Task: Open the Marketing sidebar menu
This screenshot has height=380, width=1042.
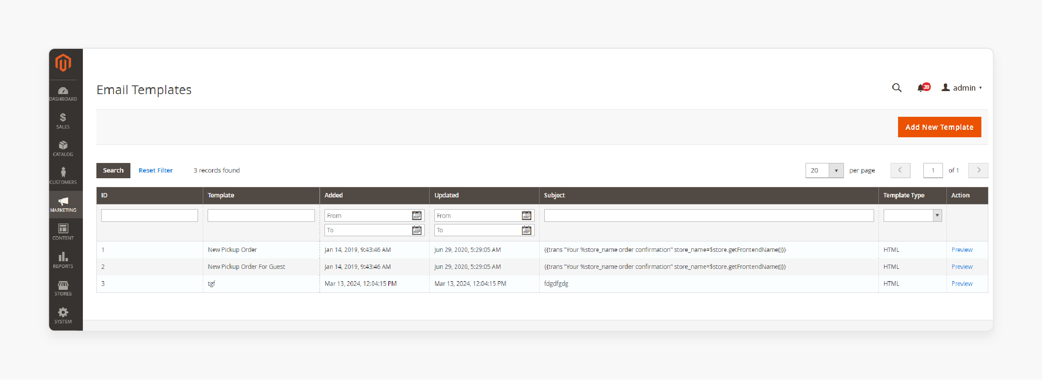Action: [63, 204]
